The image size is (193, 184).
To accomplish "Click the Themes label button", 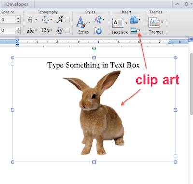I will click(156, 32).
